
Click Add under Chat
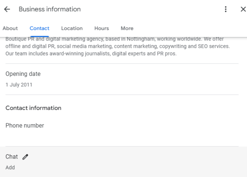pos(10,167)
